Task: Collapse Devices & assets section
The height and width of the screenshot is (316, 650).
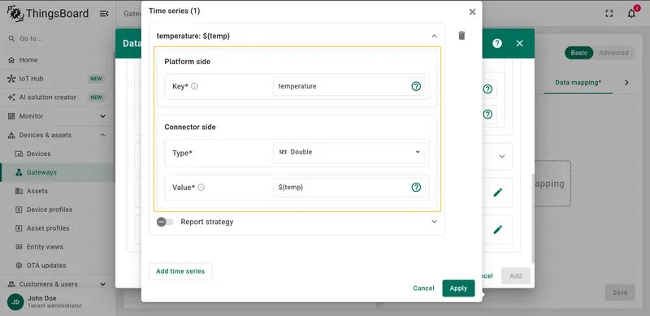Action: pos(57,135)
